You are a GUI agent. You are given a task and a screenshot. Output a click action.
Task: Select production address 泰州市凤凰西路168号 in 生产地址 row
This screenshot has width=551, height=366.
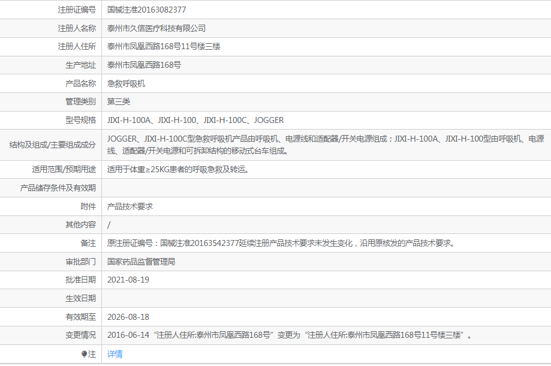coord(144,65)
